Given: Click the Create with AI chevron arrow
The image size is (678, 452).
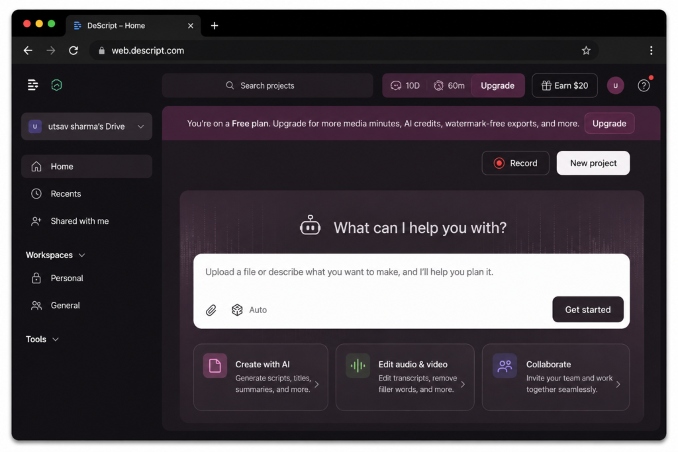Looking at the screenshot, I should (x=317, y=384).
